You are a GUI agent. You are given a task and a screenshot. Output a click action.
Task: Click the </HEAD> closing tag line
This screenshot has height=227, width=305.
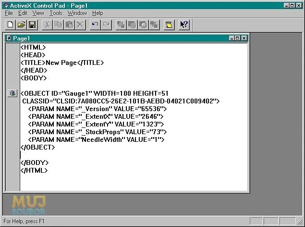(x=34, y=70)
